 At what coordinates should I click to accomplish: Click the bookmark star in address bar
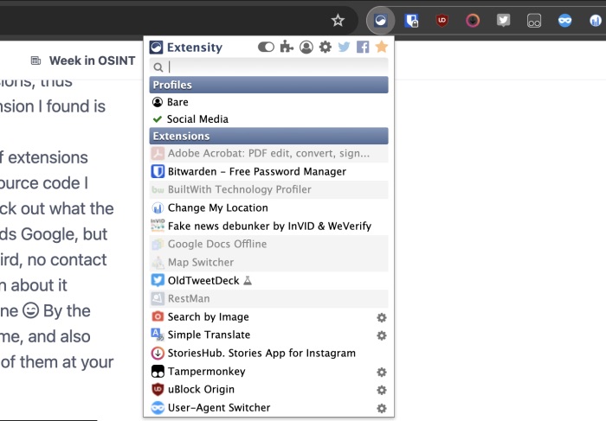tap(338, 21)
